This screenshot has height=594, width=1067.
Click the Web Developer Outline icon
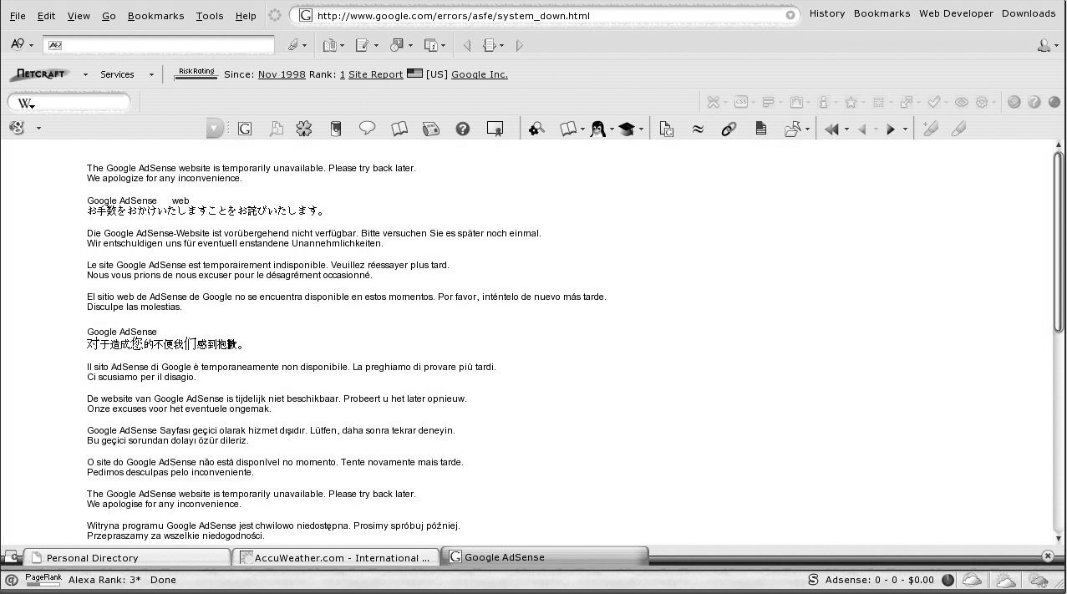[x=878, y=102]
